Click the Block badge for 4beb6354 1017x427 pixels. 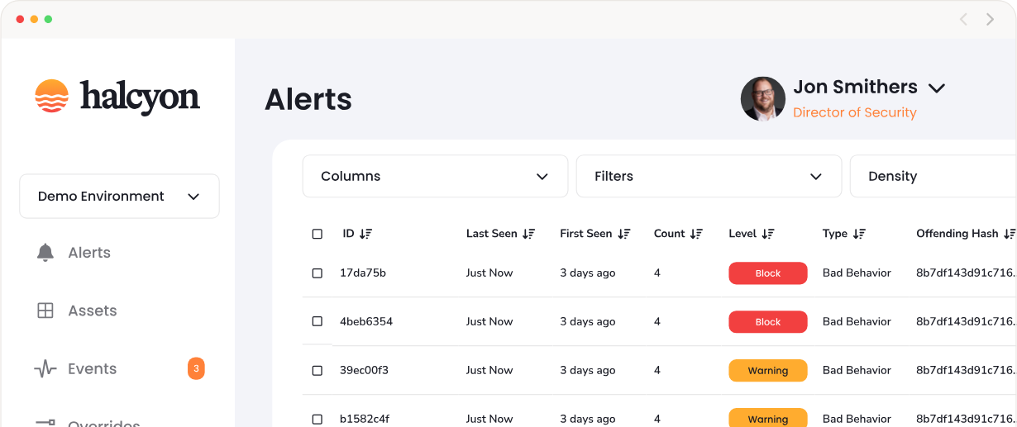click(767, 322)
